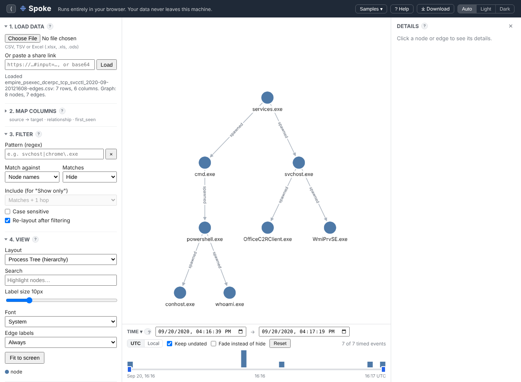This screenshot has height=382, width=521.
Task: Collapse the sidebar with the chevron button
Action: 11,9
